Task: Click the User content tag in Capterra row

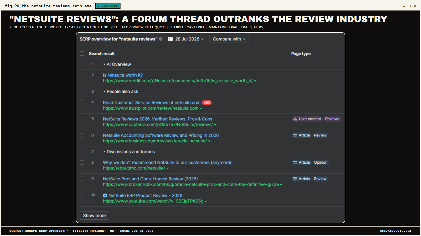Action: [307, 119]
